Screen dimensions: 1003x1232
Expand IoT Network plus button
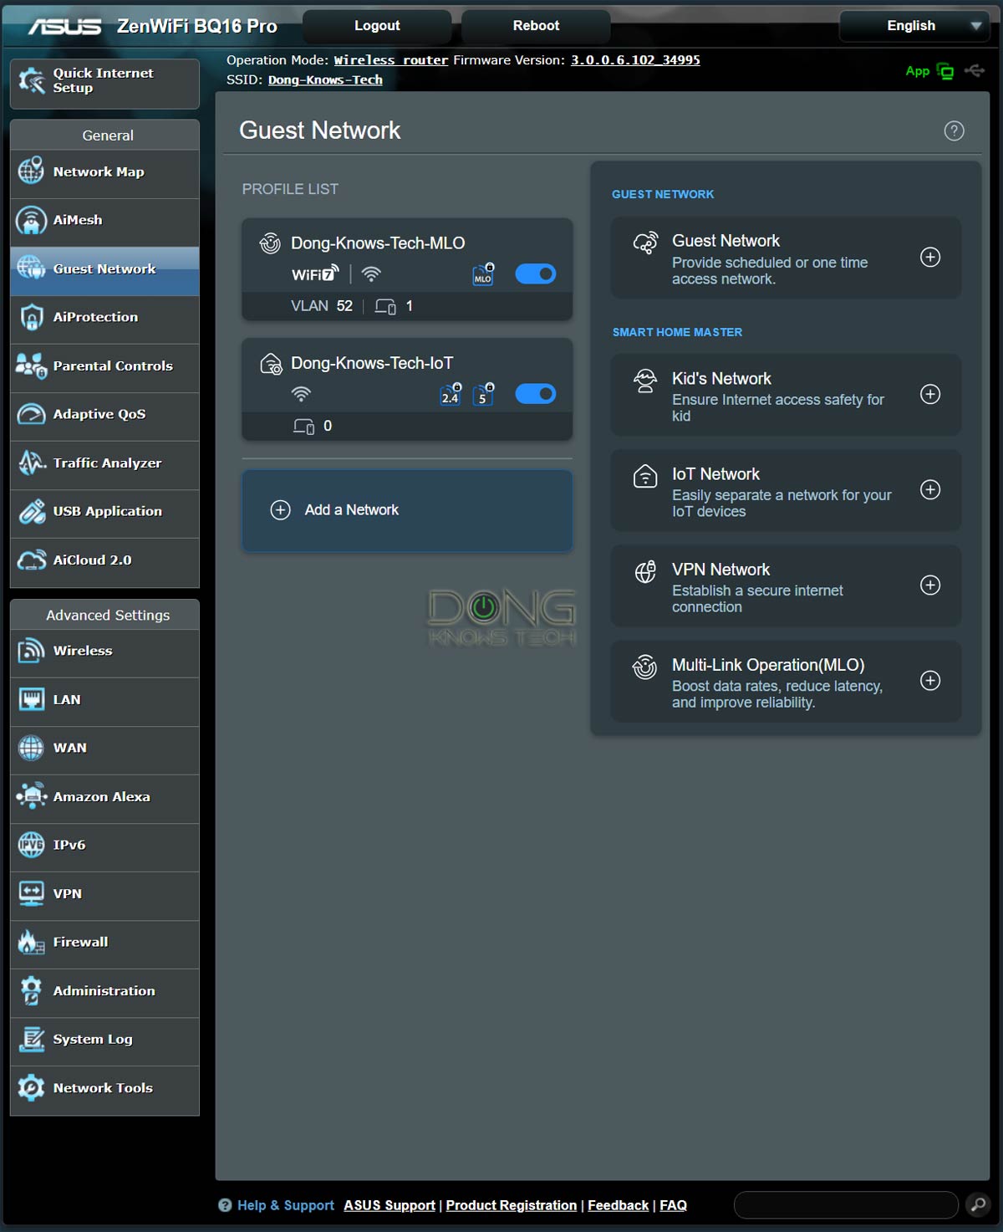click(x=930, y=490)
